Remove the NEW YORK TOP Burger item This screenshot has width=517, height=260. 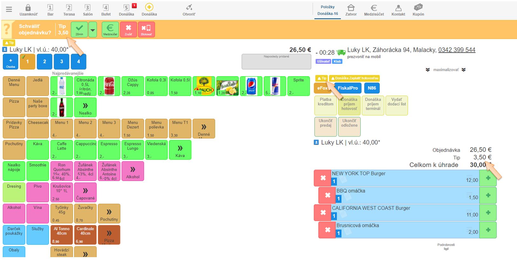coord(323,178)
